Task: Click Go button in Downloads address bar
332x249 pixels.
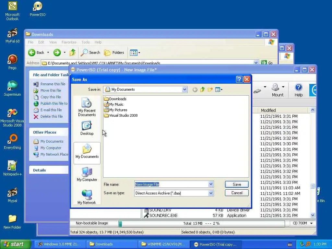Action: (267, 63)
